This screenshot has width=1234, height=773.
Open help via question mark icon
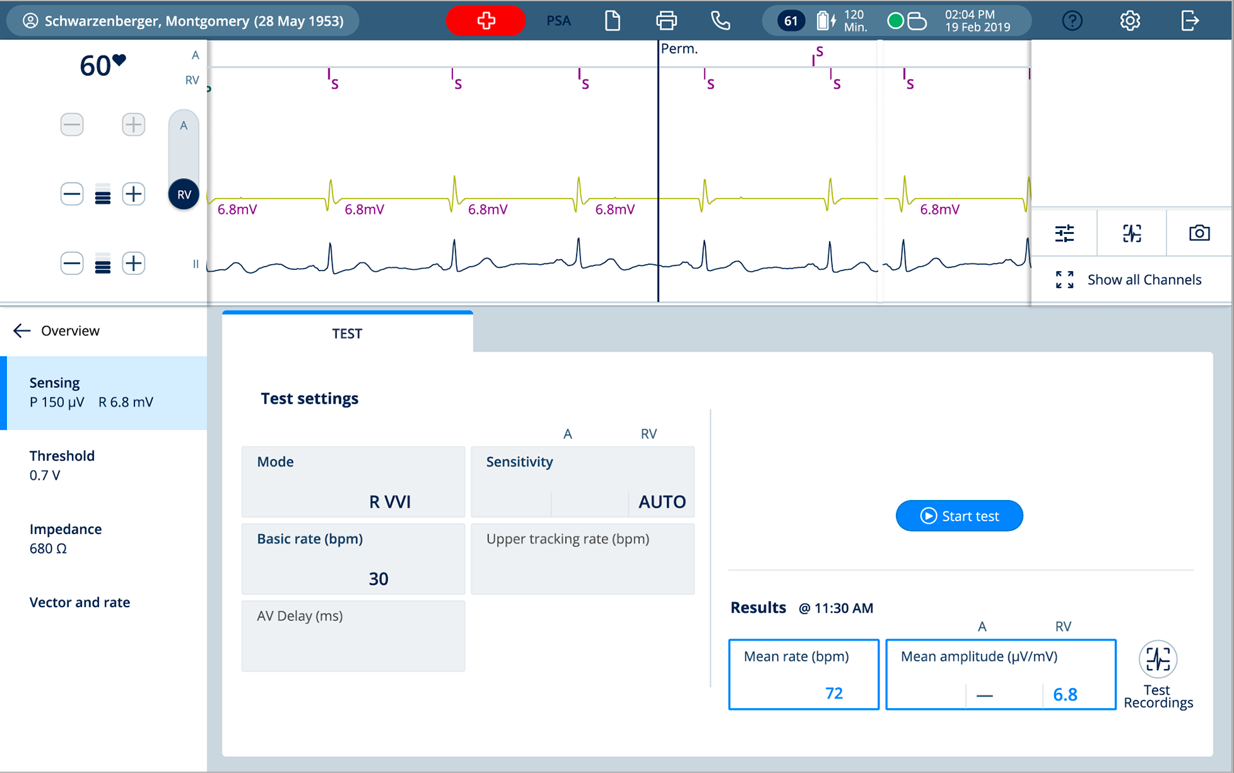coord(1072,21)
